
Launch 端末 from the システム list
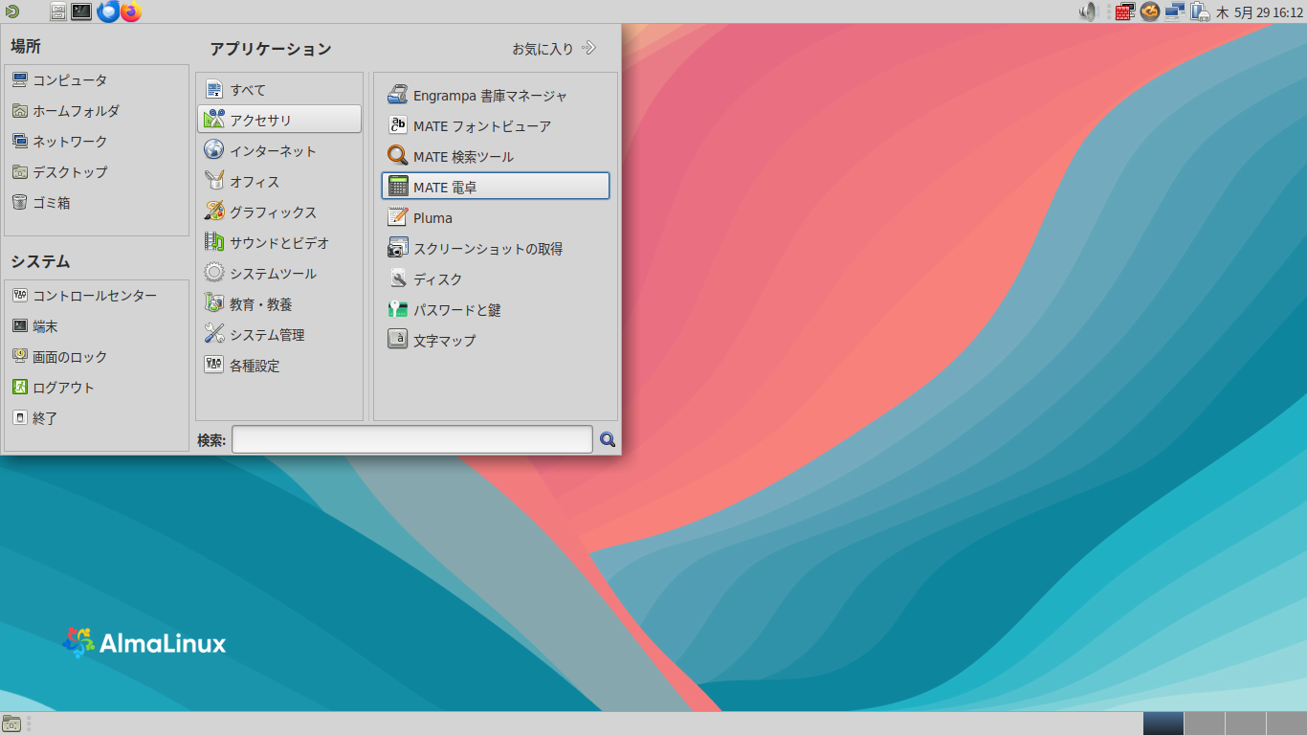pos(97,326)
